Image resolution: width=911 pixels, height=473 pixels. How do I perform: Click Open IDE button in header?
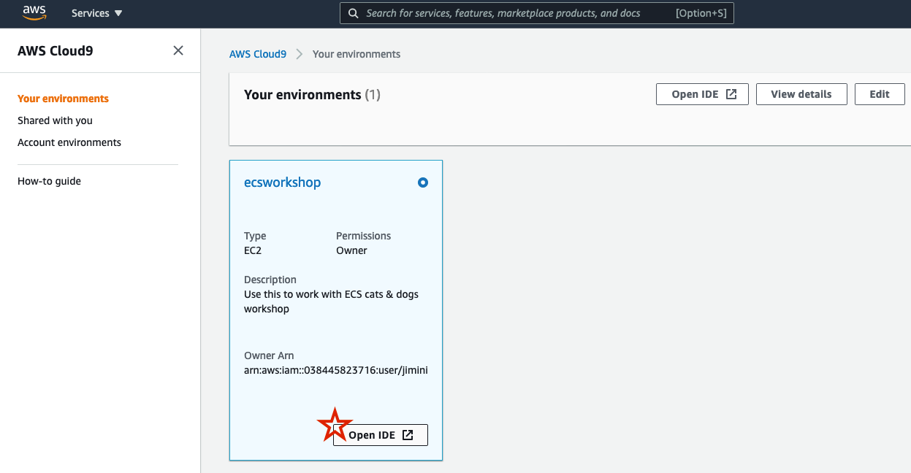[x=702, y=94]
